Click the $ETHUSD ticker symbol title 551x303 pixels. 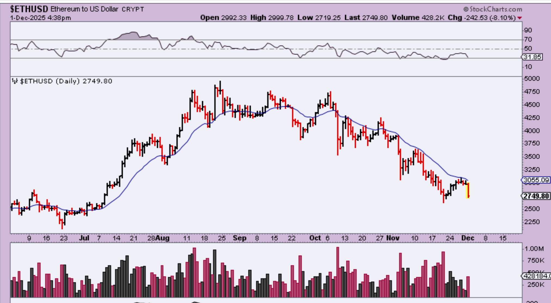coord(29,9)
